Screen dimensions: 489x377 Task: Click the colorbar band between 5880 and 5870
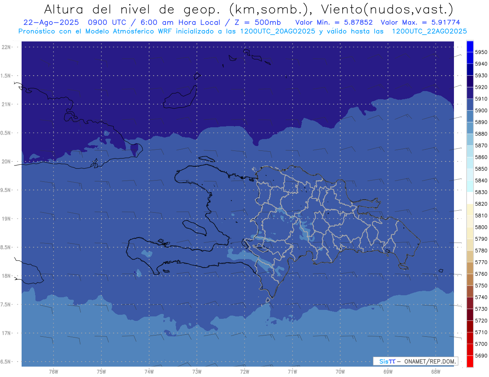pos(470,139)
